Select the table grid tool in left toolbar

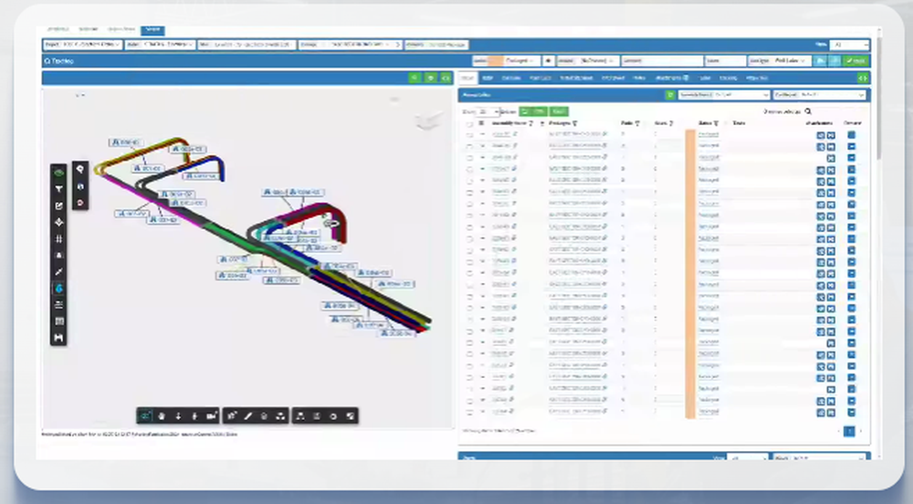coord(58,321)
